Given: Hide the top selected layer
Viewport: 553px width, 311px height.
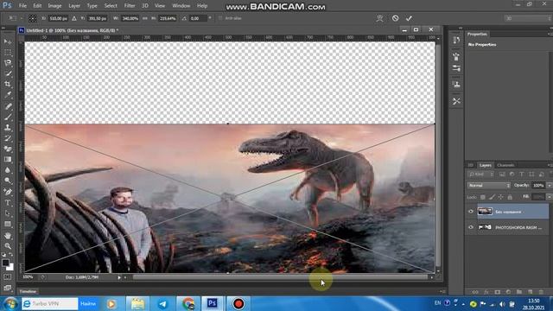Looking at the screenshot, I should coord(471,212).
